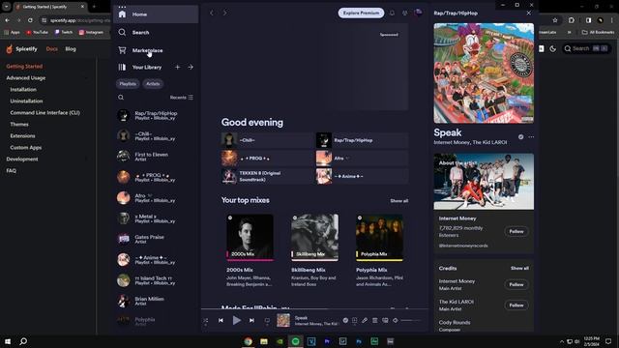Click the Spicetify docs Search field
Viewport: 619px width, 348px height.
pyautogui.click(x=586, y=48)
